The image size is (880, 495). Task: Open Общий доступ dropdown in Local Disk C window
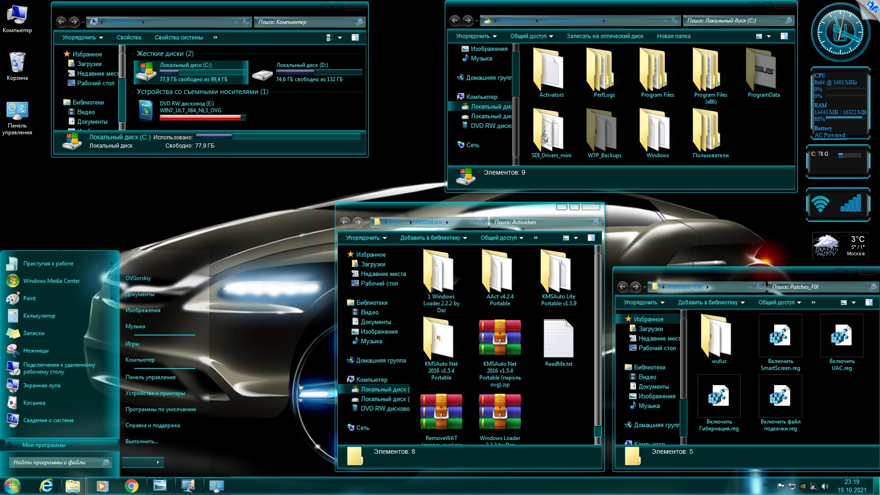pos(532,36)
